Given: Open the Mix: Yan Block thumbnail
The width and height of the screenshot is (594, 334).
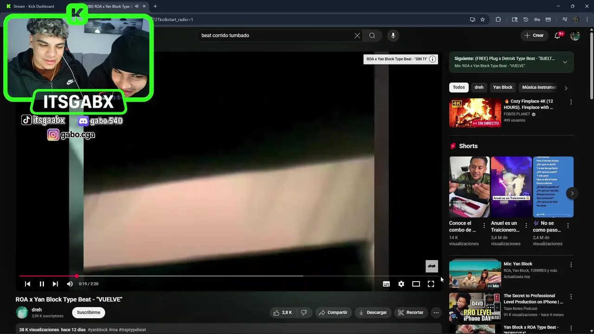Looking at the screenshot, I should coord(475,274).
